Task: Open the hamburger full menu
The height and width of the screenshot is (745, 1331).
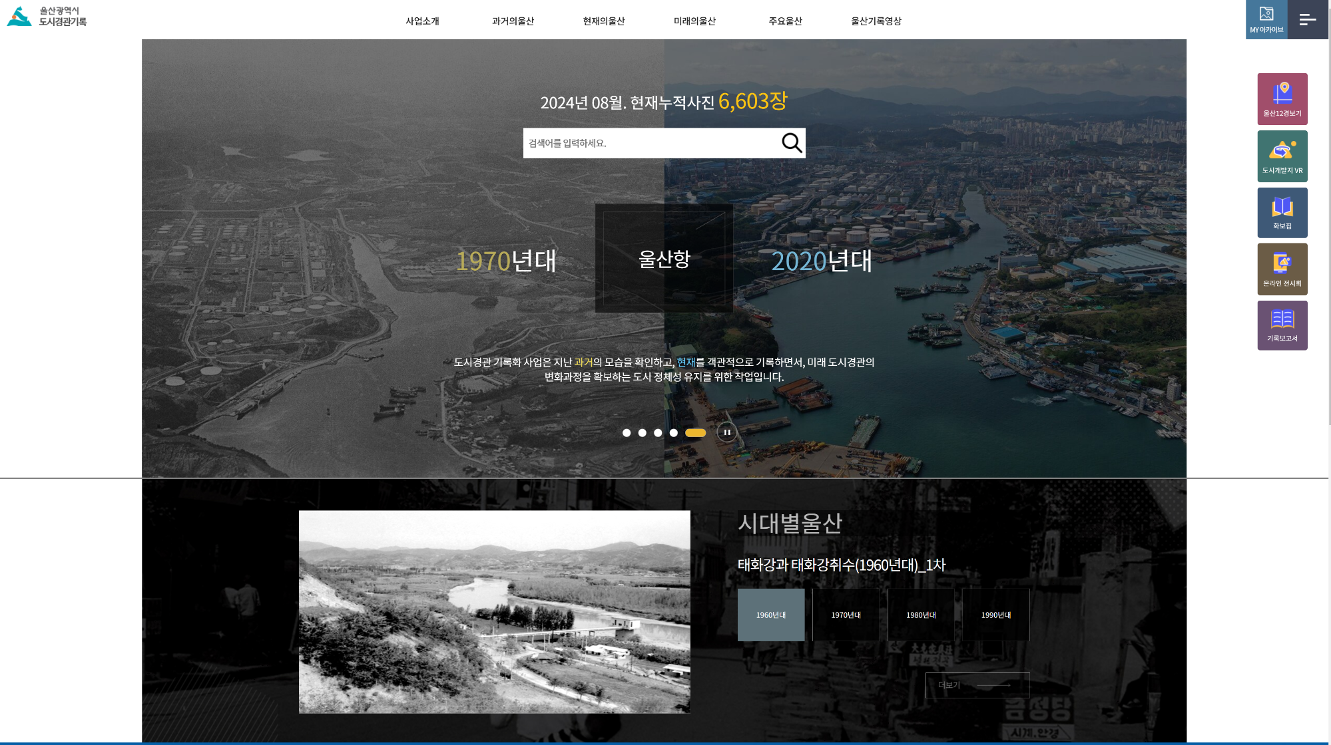Action: click(1307, 19)
